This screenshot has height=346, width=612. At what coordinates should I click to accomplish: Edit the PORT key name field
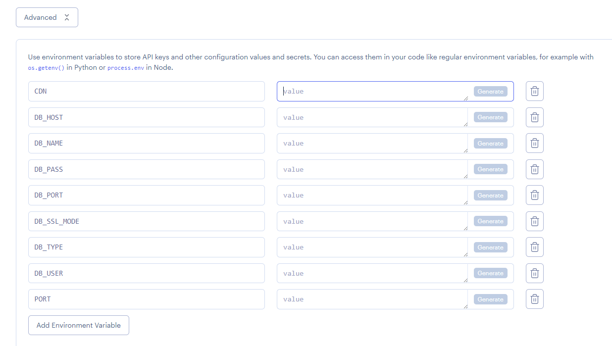(x=147, y=299)
